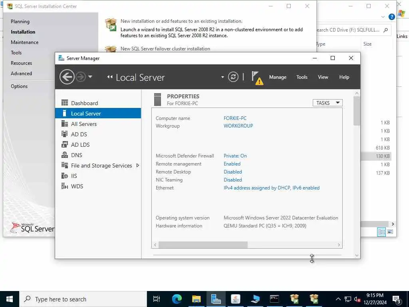Open the breadcrumb dropdown beside Local Server

[222, 77]
